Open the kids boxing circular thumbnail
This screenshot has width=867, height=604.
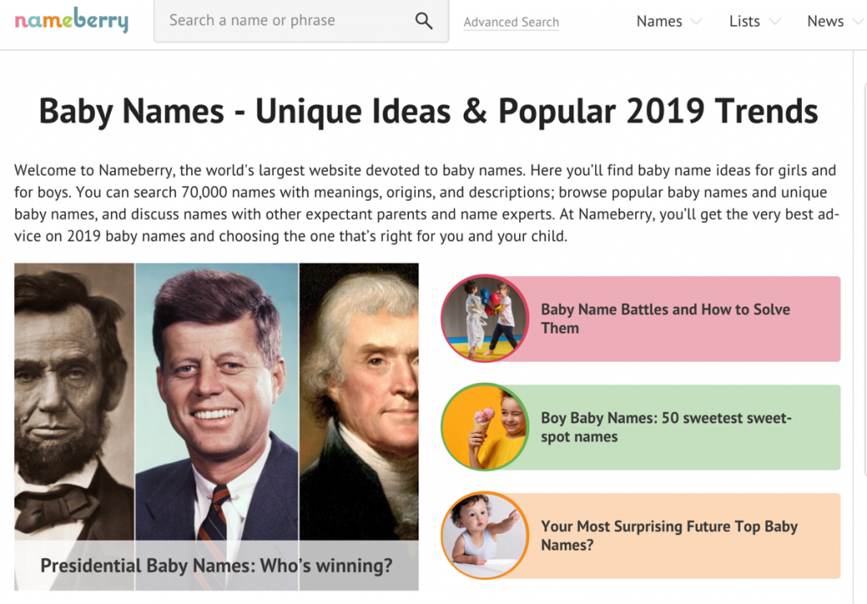click(485, 318)
